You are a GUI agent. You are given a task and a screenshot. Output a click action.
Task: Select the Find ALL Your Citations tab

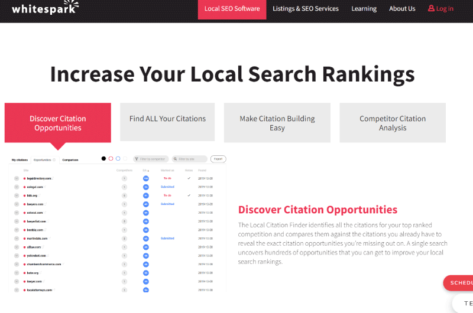tap(167, 122)
